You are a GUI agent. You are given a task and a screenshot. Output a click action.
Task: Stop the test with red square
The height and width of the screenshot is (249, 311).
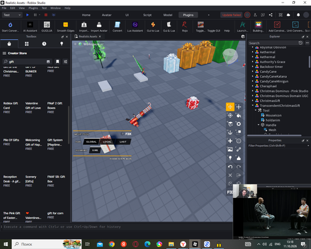(x=46, y=15)
